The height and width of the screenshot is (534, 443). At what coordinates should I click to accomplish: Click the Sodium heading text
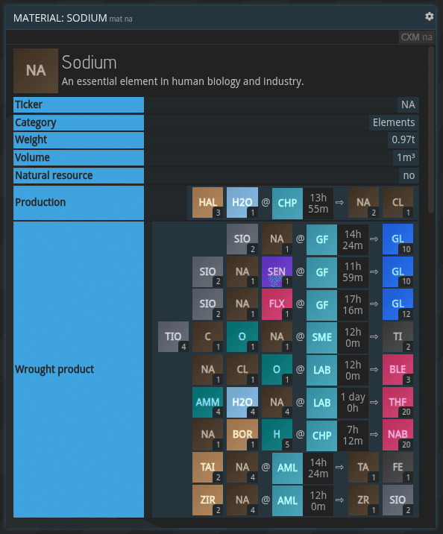click(89, 63)
